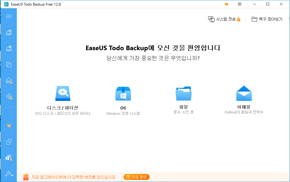Open System backup sidebar icon
290x182 pixels.
tap(9, 48)
